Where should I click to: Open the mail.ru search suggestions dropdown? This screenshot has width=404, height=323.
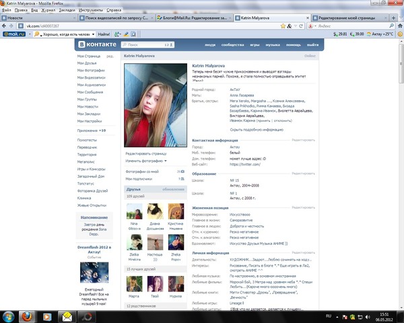coord(93,34)
